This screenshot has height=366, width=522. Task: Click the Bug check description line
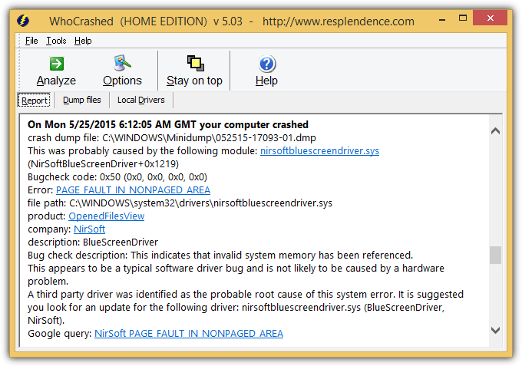click(220, 256)
